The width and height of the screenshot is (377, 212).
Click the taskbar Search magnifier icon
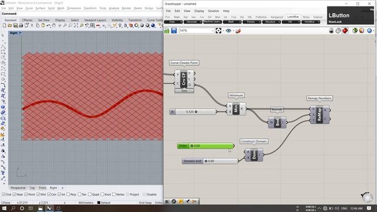(x=13, y=208)
